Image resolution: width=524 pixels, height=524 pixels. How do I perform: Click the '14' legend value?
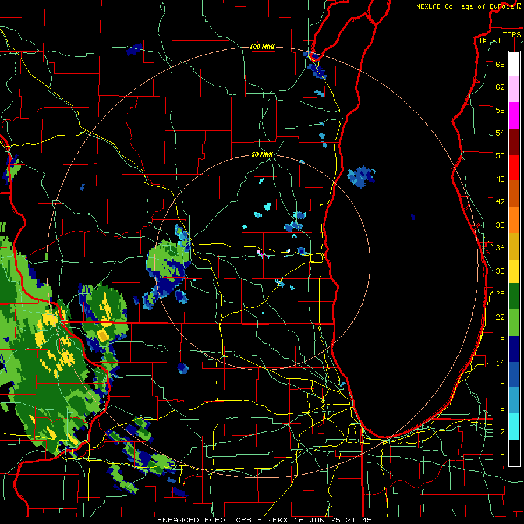[x=500, y=363]
